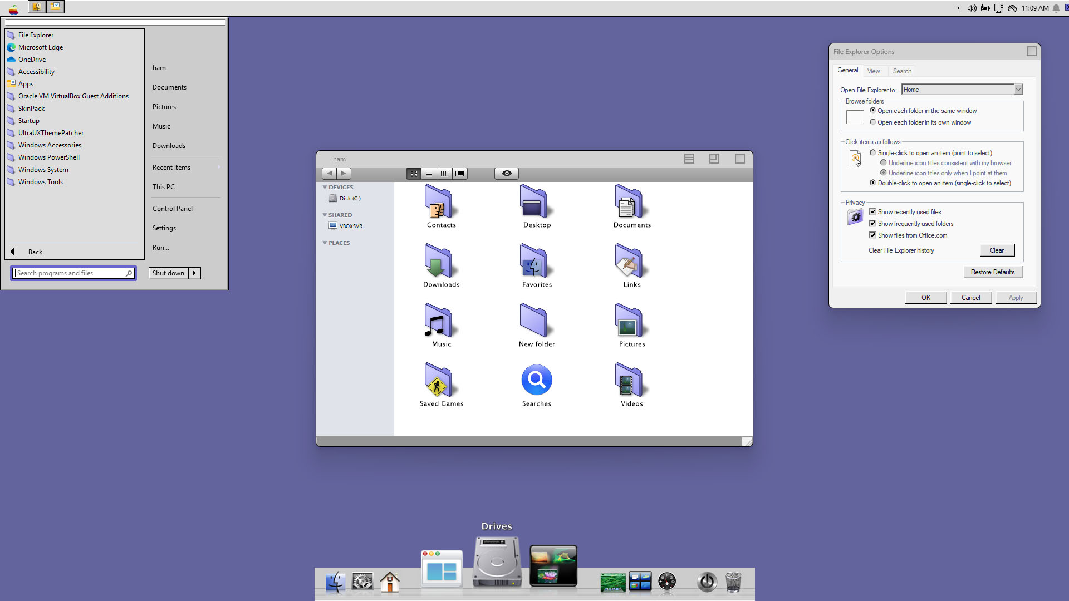Viewport: 1069px width, 601px height.
Task: Open the Searches magnifier icon
Action: (x=536, y=380)
